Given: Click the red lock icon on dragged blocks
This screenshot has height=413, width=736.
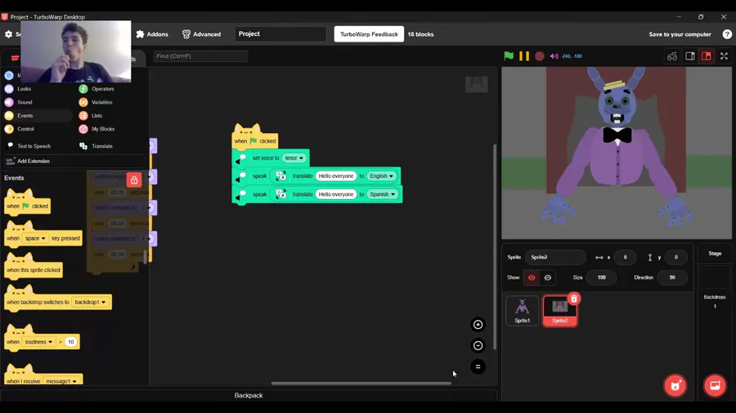Looking at the screenshot, I should pyautogui.click(x=134, y=180).
